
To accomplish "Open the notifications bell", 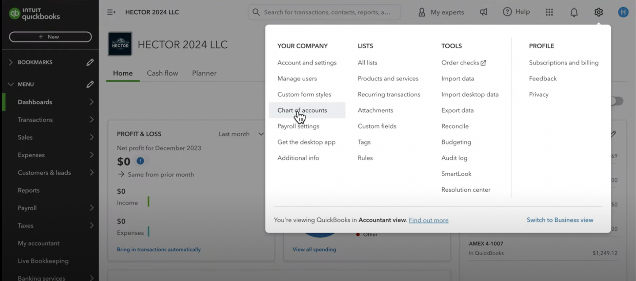I will pos(574,12).
